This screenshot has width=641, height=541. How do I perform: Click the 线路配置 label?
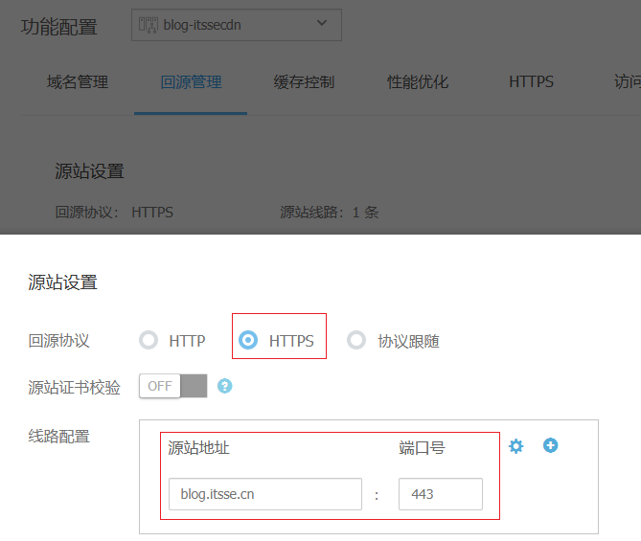pyautogui.click(x=58, y=437)
